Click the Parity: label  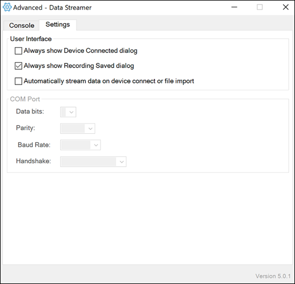coord(26,128)
